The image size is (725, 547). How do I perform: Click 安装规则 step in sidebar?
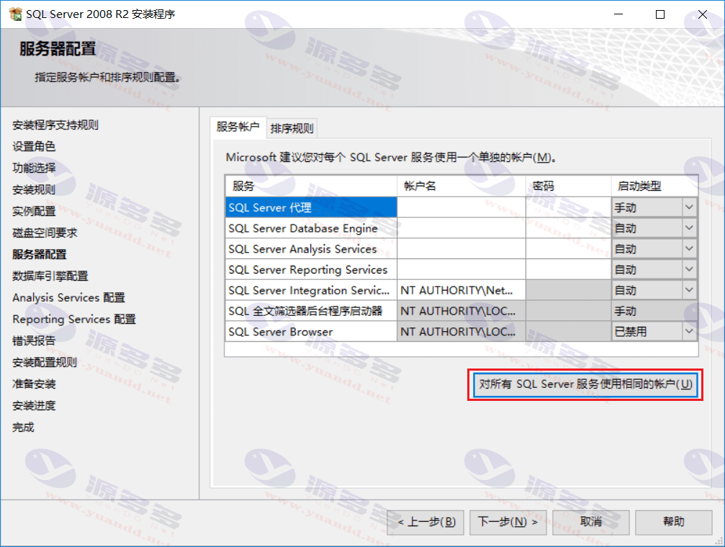pyautogui.click(x=34, y=189)
